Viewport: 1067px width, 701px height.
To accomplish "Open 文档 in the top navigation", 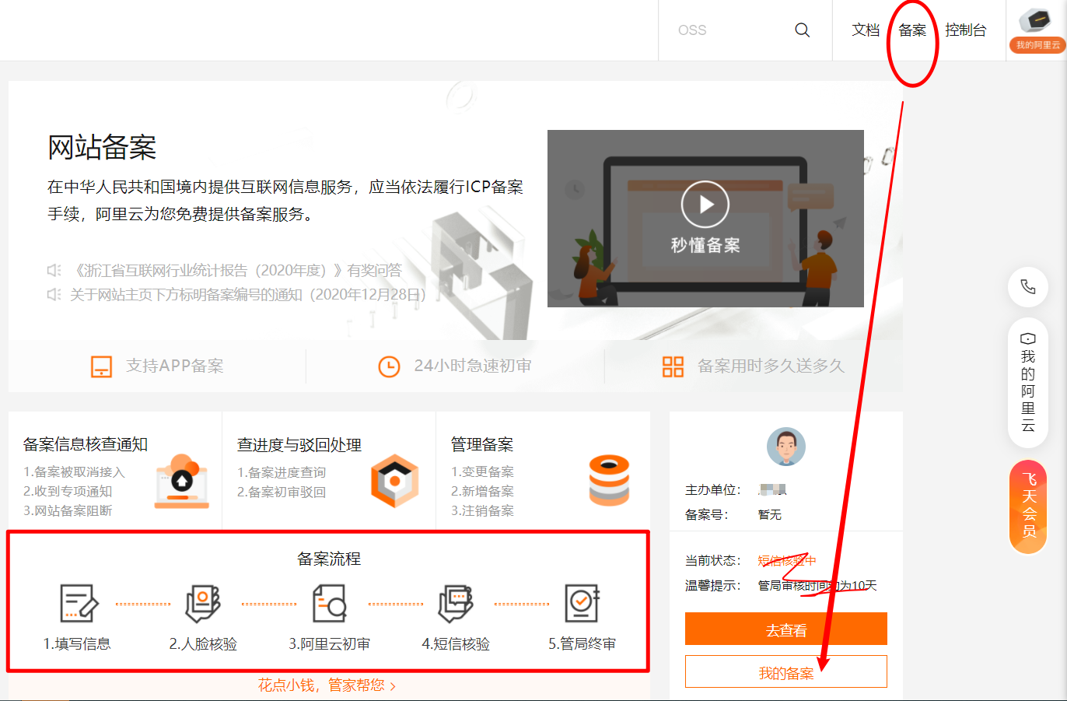I will (866, 30).
